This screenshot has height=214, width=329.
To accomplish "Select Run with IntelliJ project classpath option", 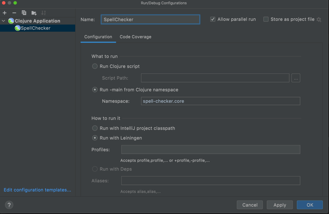I will tap(95, 128).
